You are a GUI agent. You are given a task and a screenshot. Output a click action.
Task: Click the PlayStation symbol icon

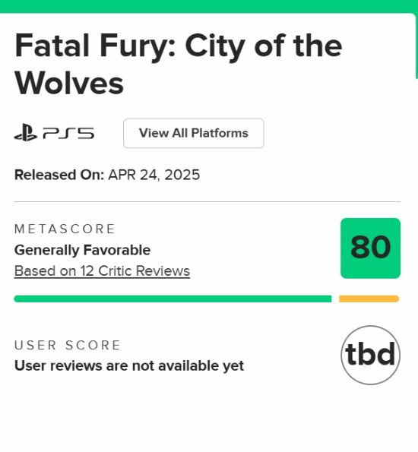[26, 133]
